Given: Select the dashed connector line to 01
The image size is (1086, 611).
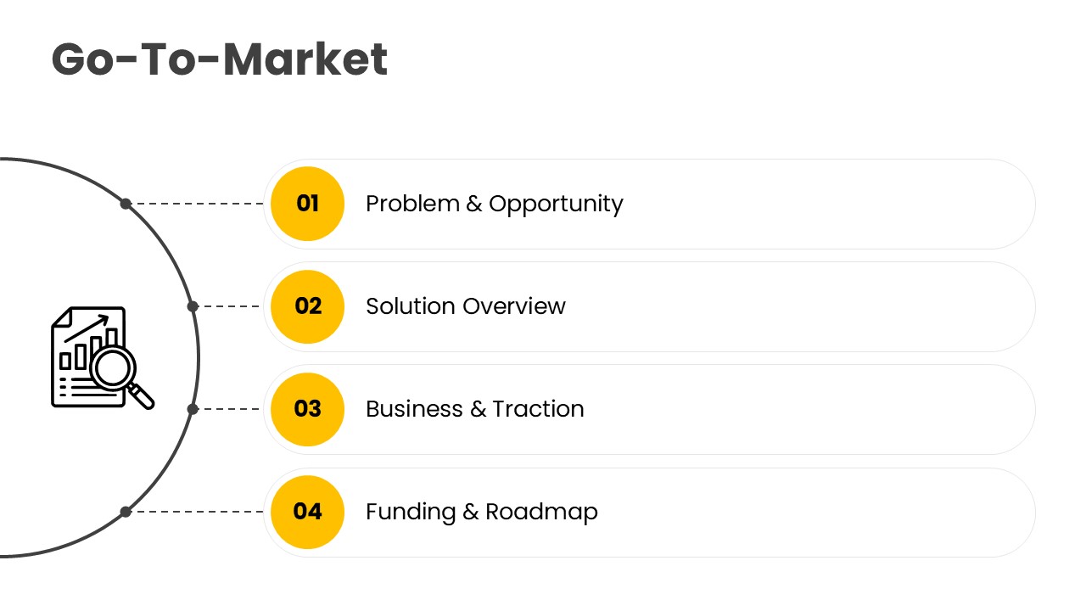Looking at the screenshot, I should pos(199,204).
